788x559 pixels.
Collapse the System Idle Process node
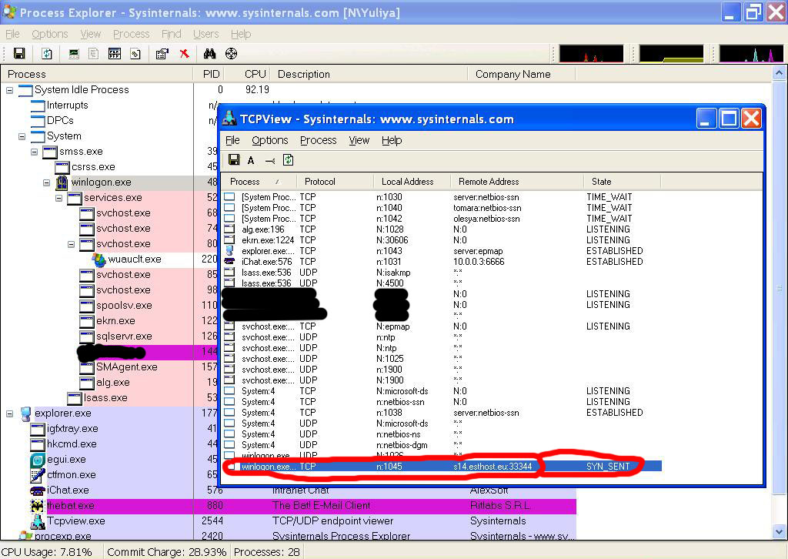tap(9, 91)
